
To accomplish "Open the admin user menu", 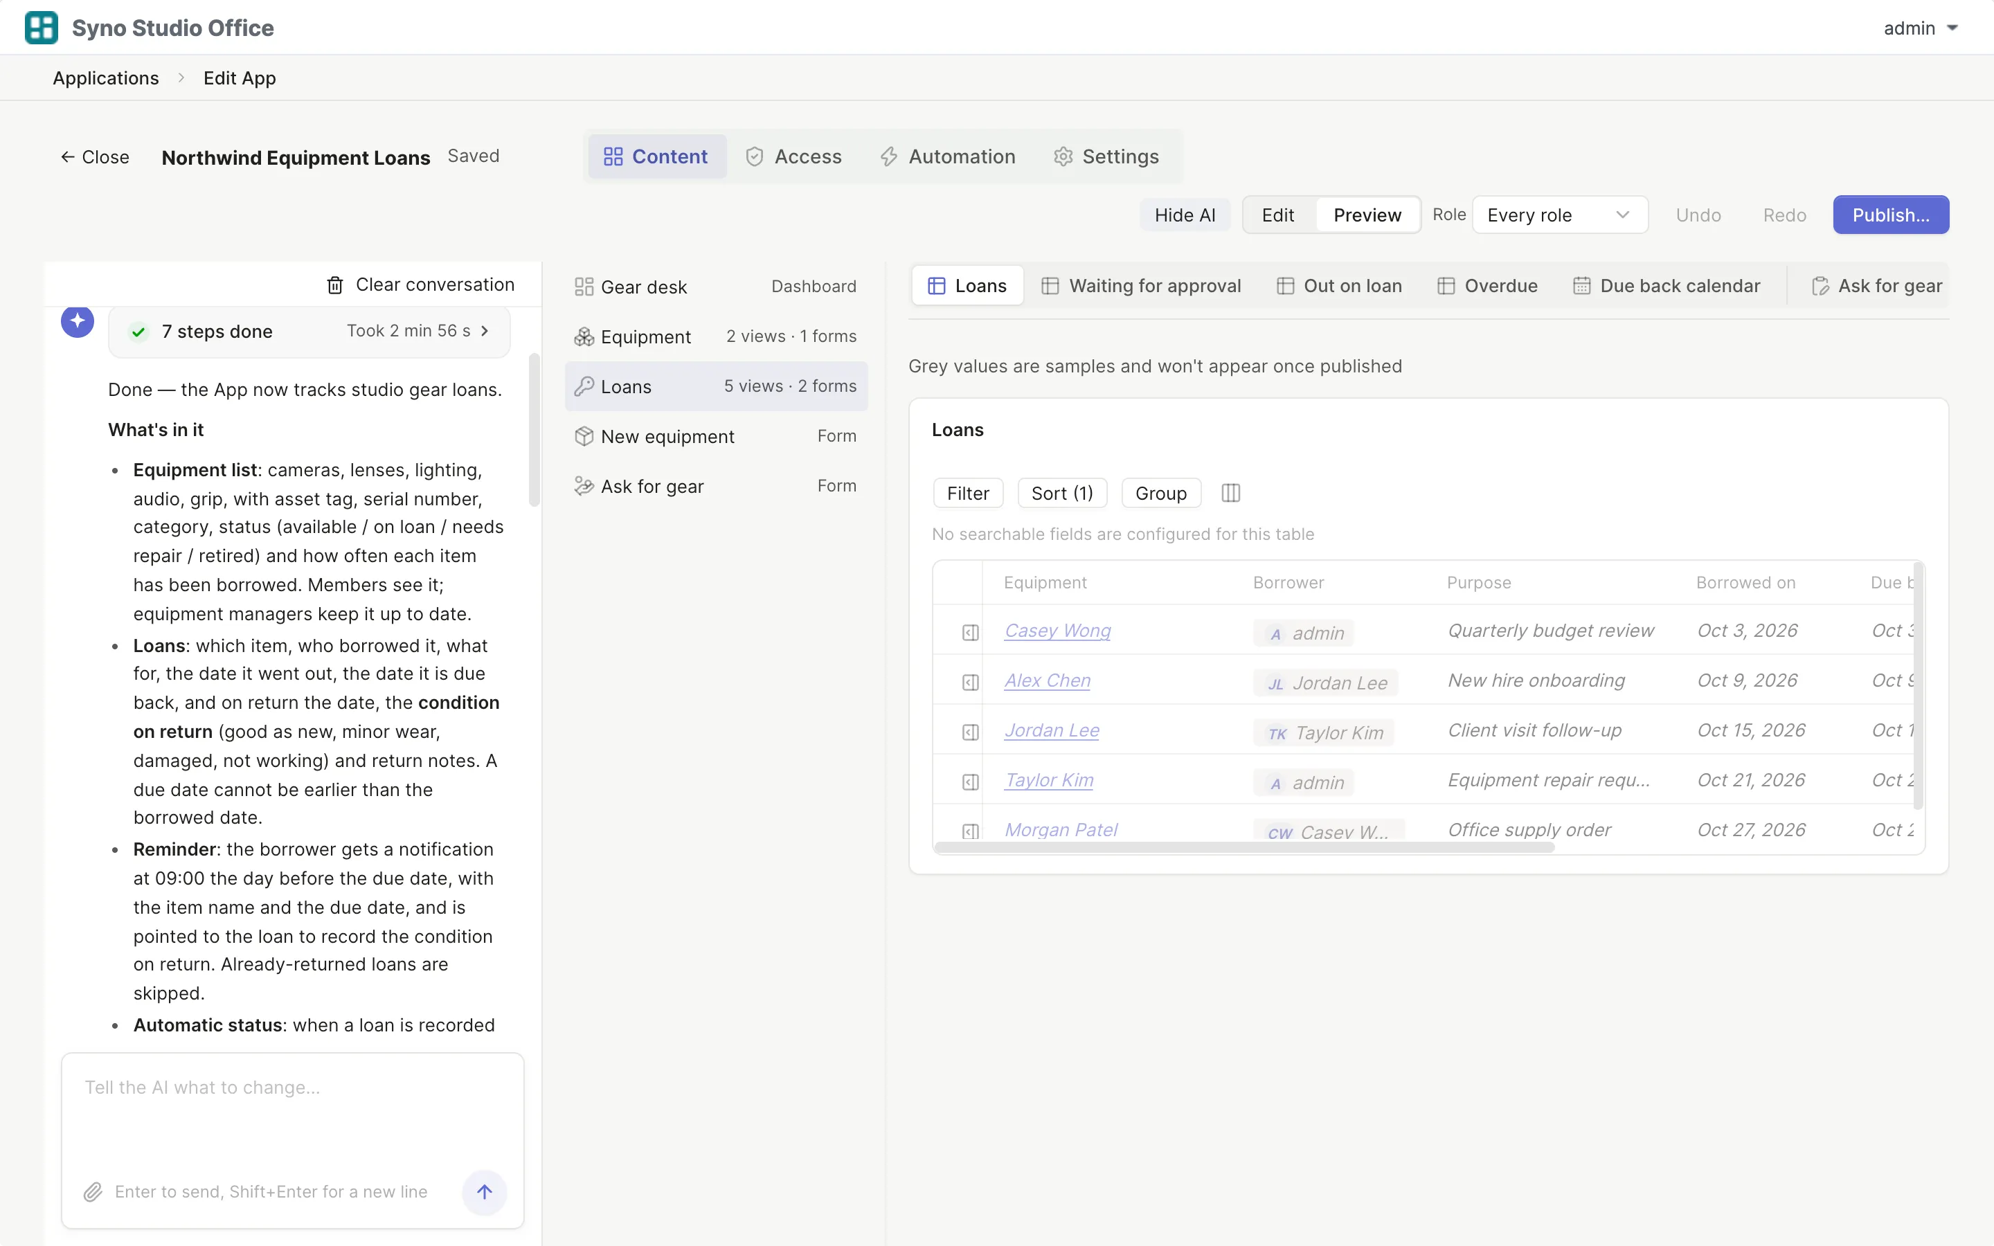I will [x=1921, y=28].
